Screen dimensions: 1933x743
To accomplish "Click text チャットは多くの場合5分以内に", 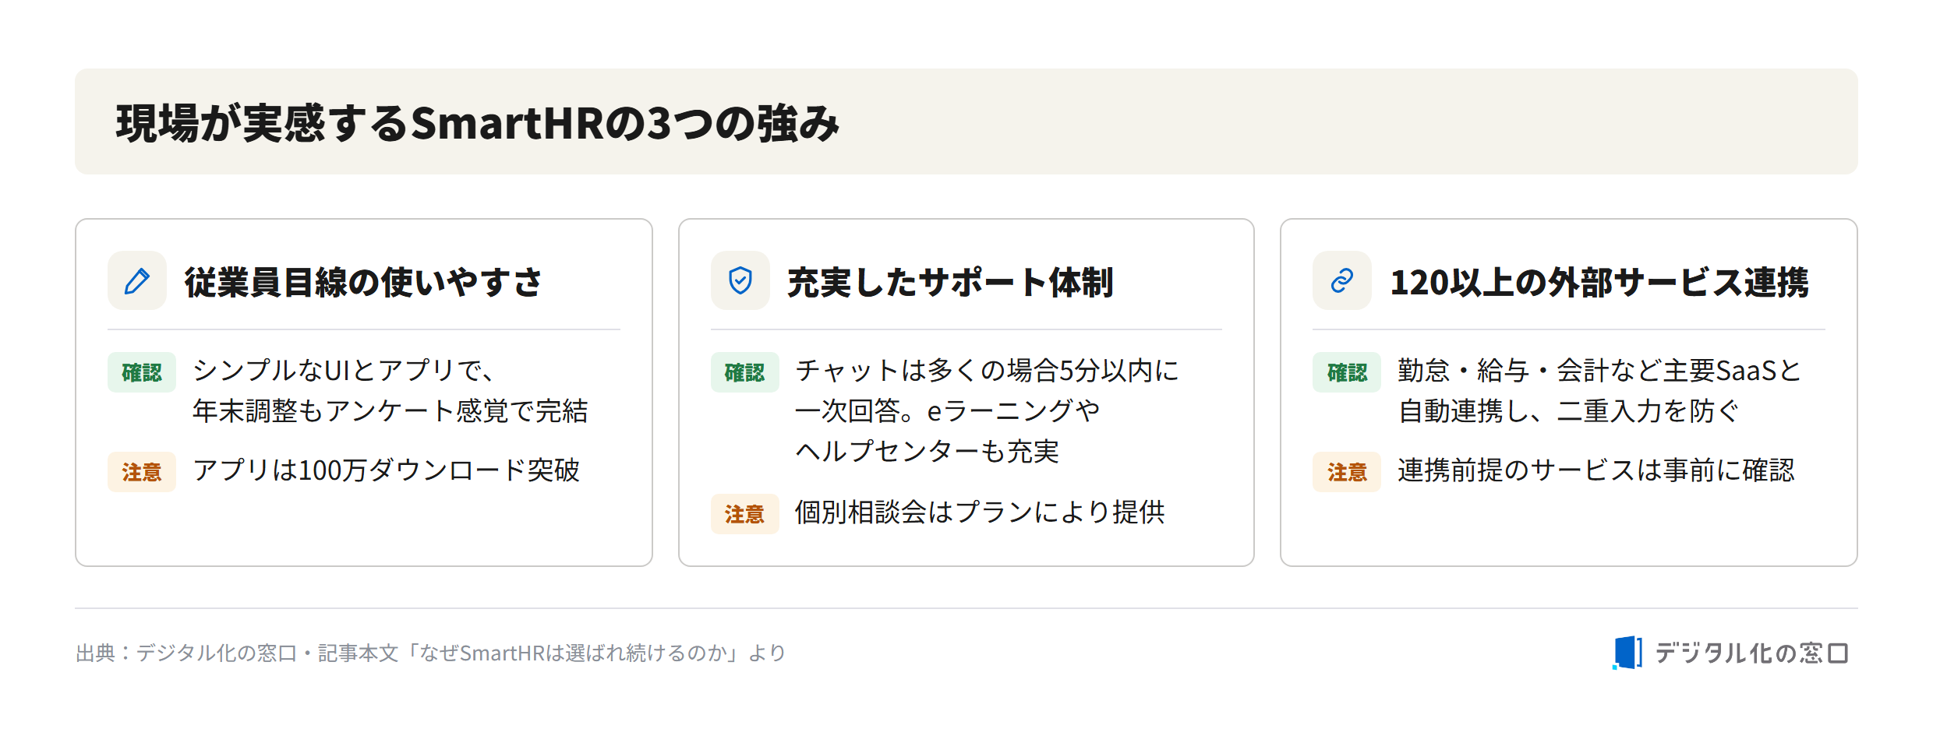I will pyautogui.click(x=987, y=371).
